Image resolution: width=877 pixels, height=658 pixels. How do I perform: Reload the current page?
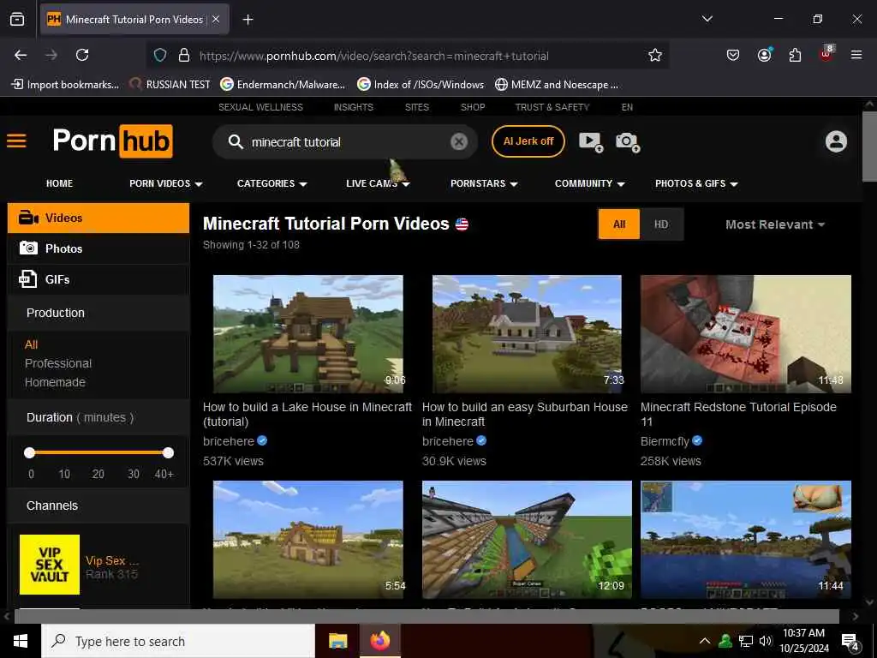(x=82, y=55)
